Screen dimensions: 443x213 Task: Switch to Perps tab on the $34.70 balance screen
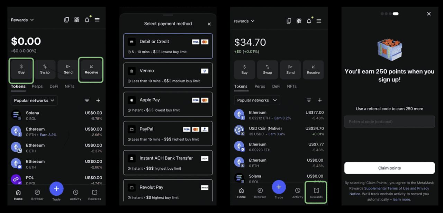(260, 86)
